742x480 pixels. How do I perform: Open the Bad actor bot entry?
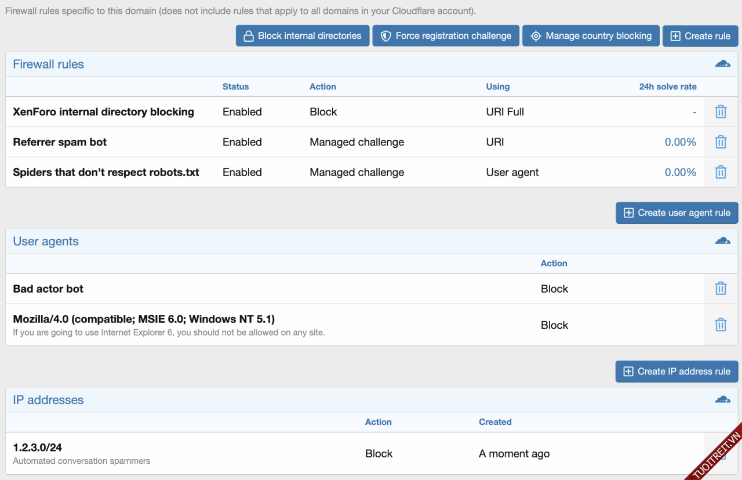(48, 289)
